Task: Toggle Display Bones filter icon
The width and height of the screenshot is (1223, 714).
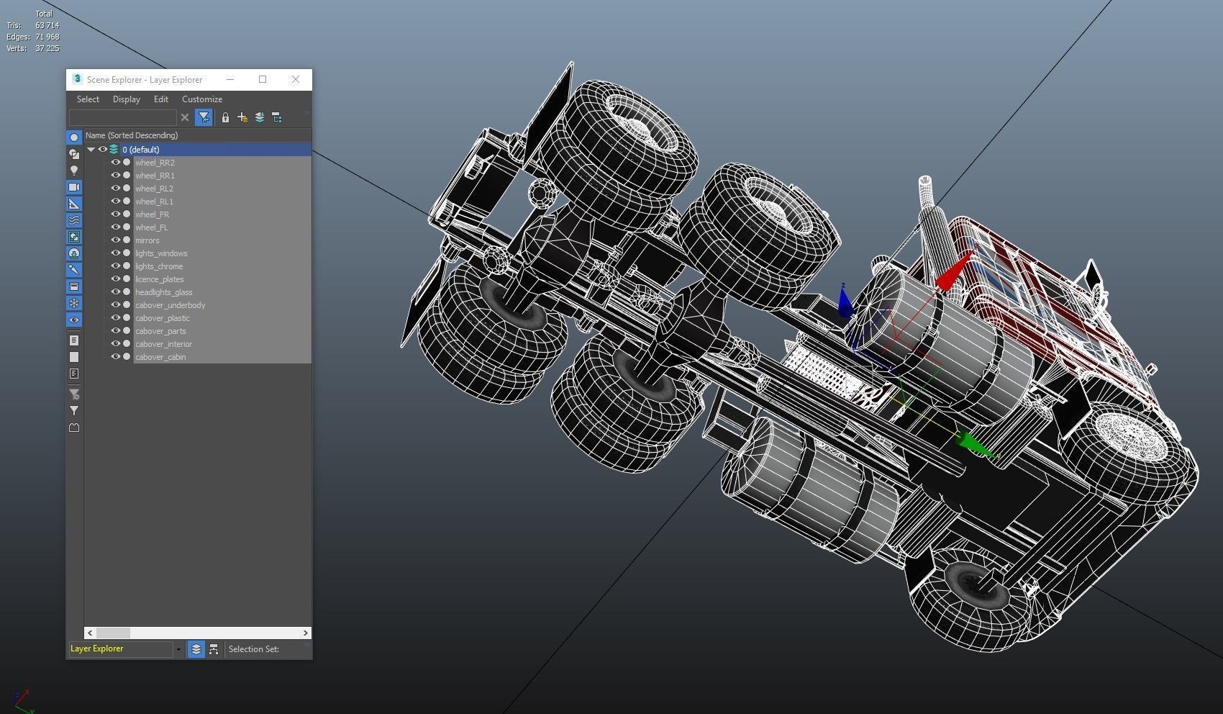Action: pyautogui.click(x=73, y=270)
